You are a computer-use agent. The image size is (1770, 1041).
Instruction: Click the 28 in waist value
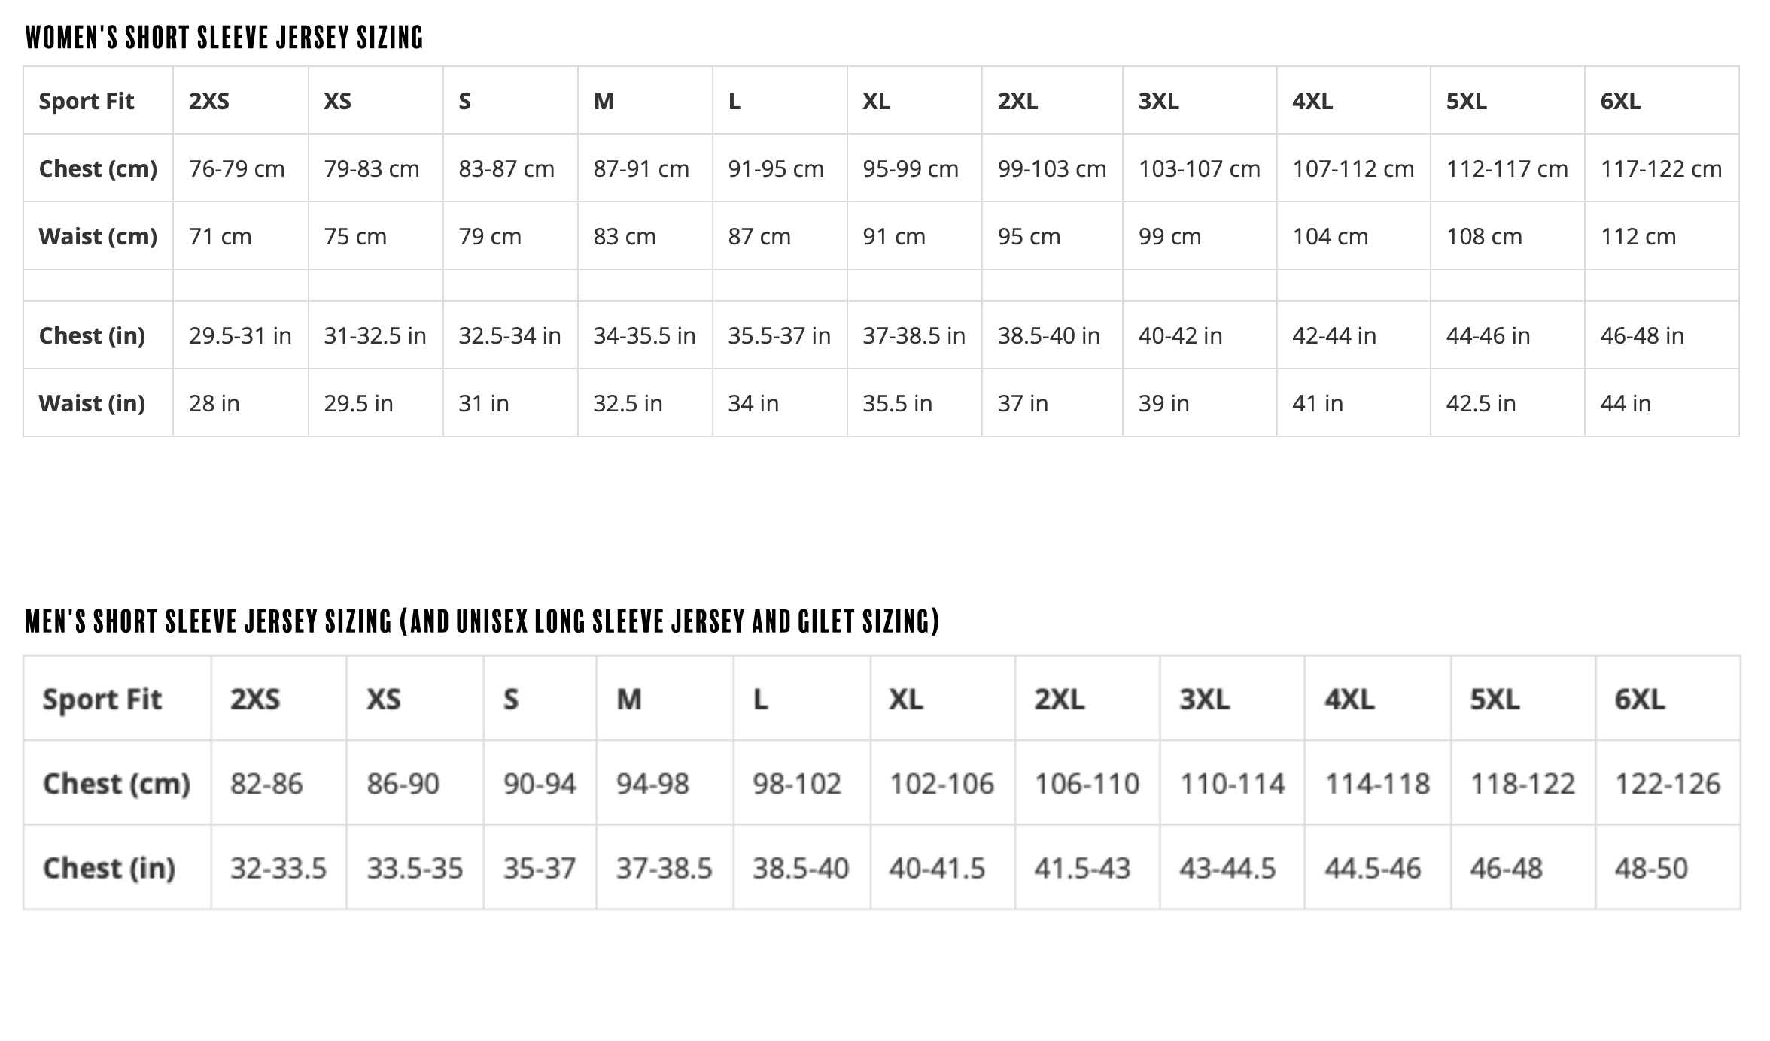214,404
